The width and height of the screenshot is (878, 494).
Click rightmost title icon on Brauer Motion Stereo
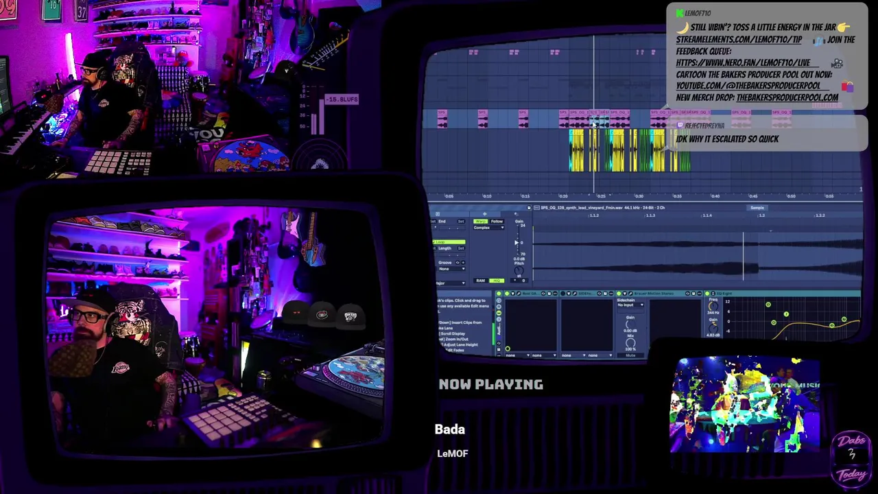pyautogui.click(x=700, y=294)
